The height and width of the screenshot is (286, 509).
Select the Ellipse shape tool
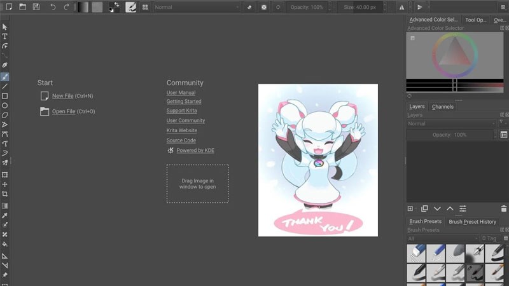coord(4,105)
